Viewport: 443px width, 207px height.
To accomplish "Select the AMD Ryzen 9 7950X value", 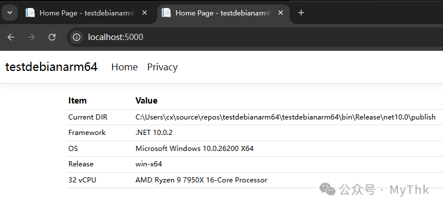I will pyautogui.click(x=201, y=180).
